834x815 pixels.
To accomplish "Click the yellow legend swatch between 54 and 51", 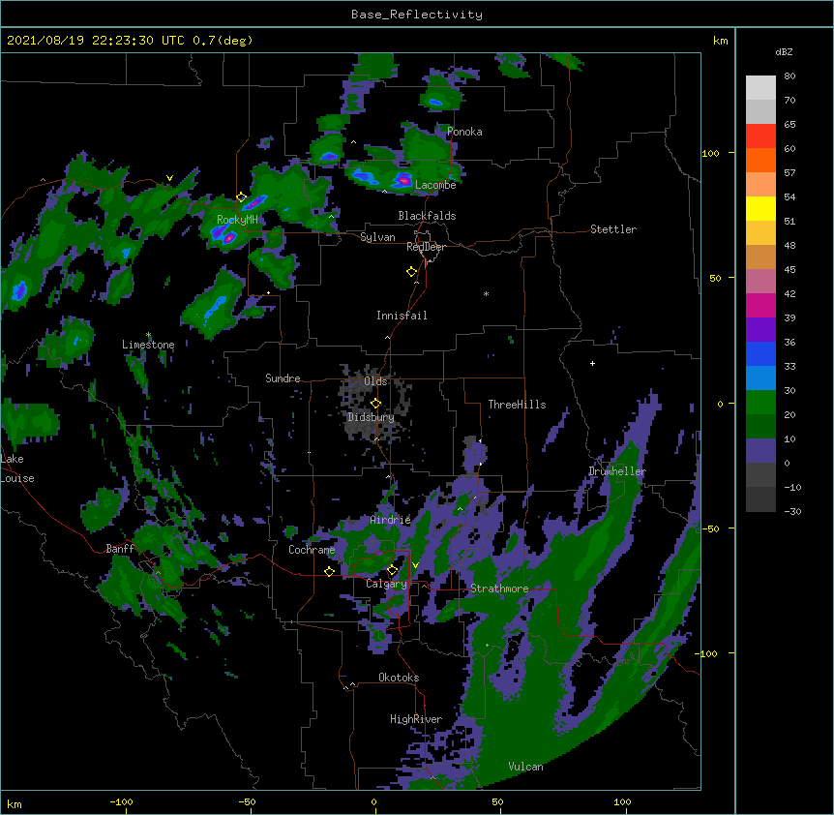I will (760, 208).
